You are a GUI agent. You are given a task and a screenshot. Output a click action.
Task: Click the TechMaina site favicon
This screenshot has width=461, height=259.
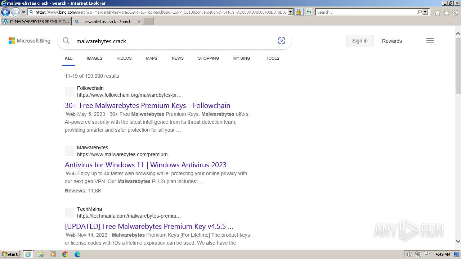(x=70, y=213)
